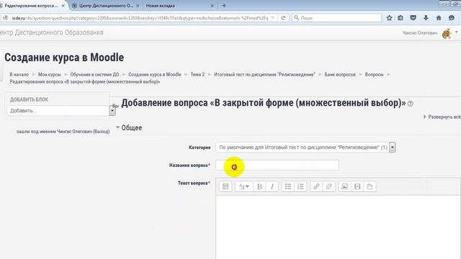Go to browser home page
Viewport: 461px width, 259px height.
[439, 18]
